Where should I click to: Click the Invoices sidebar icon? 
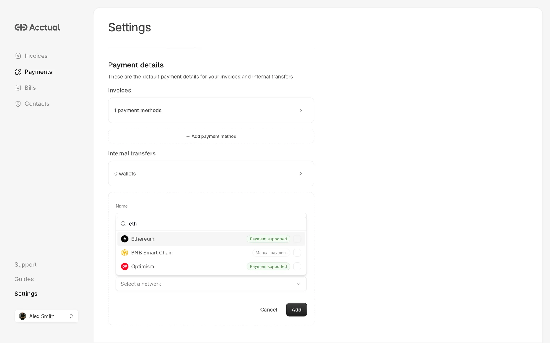click(18, 56)
